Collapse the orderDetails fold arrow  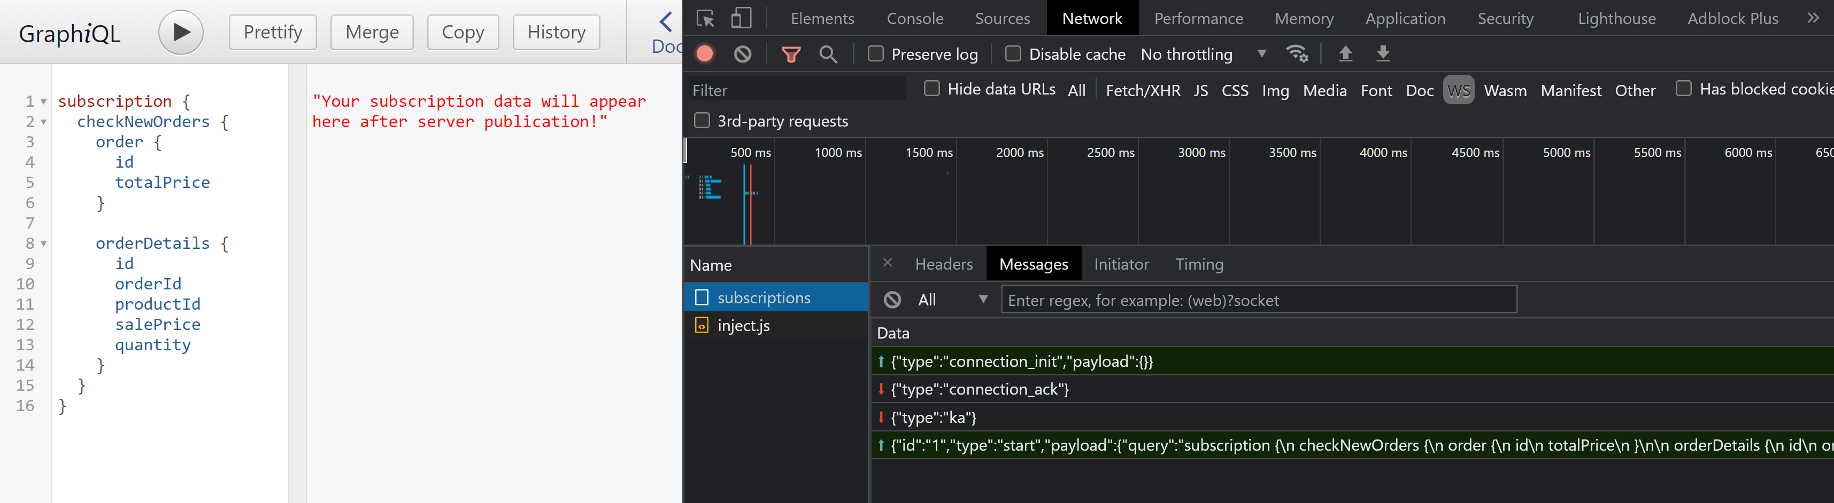pos(43,244)
